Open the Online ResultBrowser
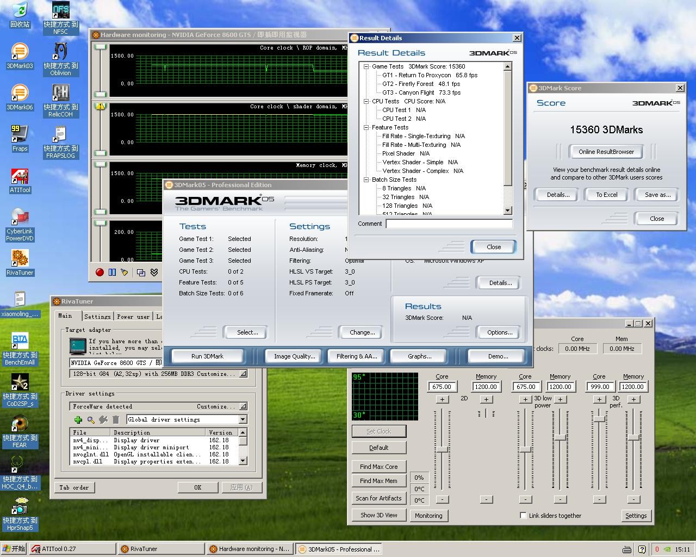This screenshot has width=696, height=557. 606,152
